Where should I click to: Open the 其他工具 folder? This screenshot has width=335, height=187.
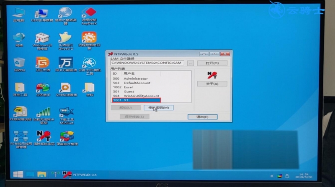point(20,89)
